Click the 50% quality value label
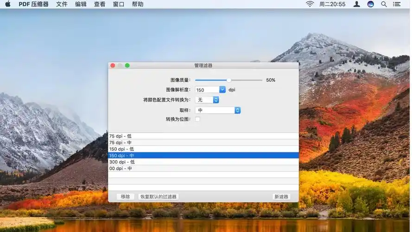Screen dimensions: 412x232 point(271,80)
